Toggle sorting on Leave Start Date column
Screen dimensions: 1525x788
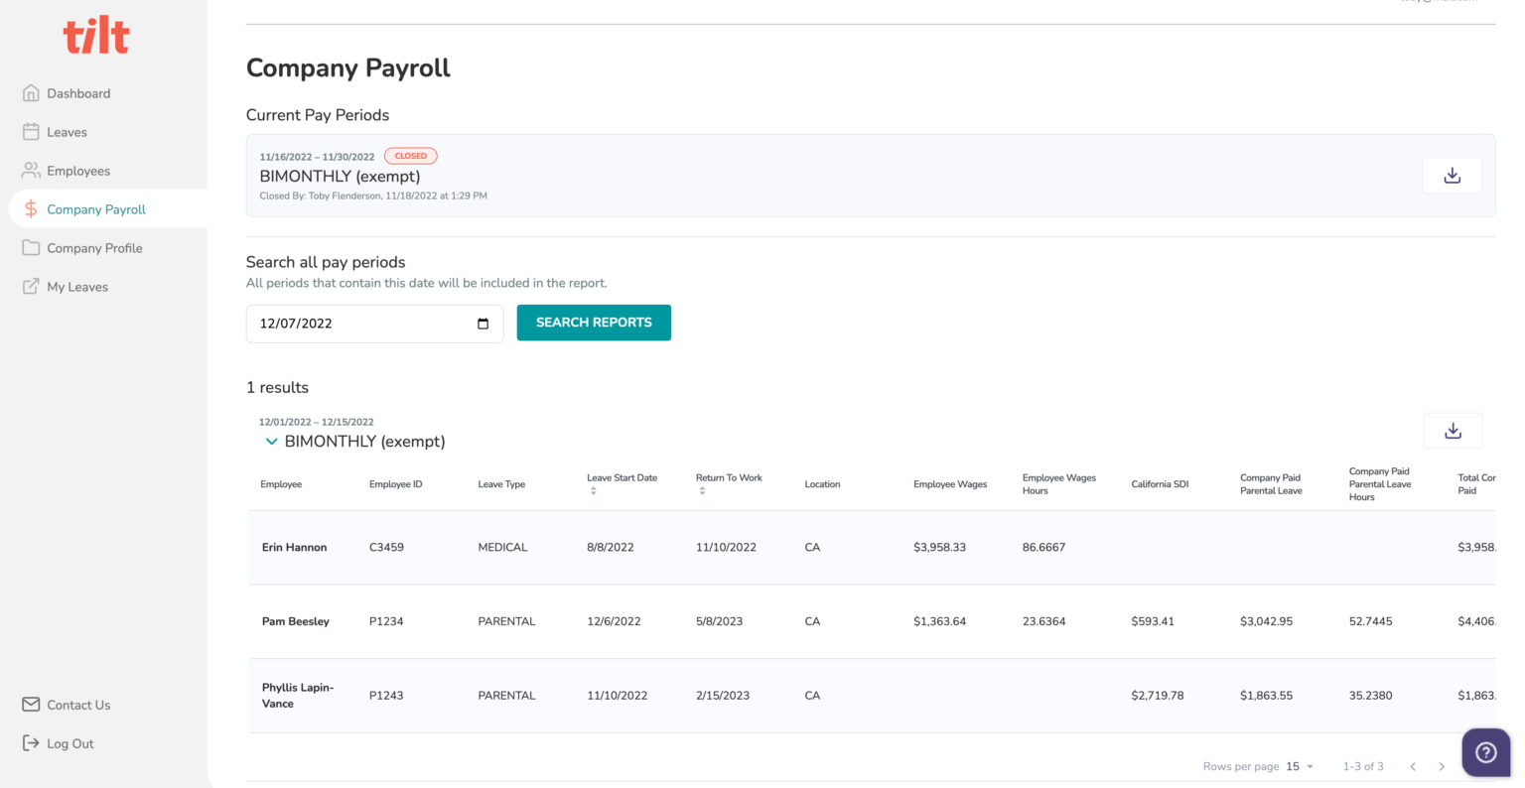tap(593, 488)
